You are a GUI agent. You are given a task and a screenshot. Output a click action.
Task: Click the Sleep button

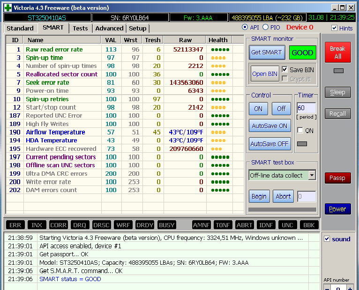(x=338, y=92)
